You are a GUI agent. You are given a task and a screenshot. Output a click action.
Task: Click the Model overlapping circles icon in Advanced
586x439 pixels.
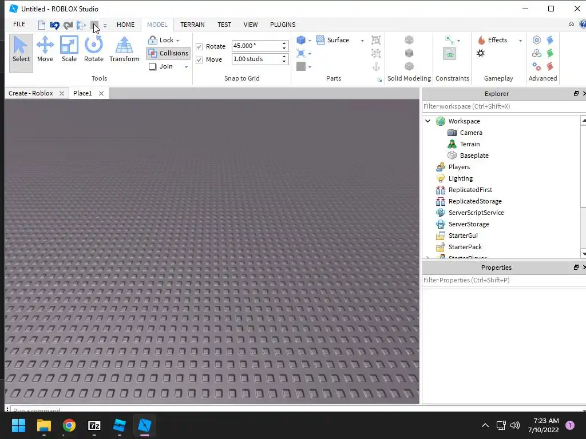(x=537, y=53)
